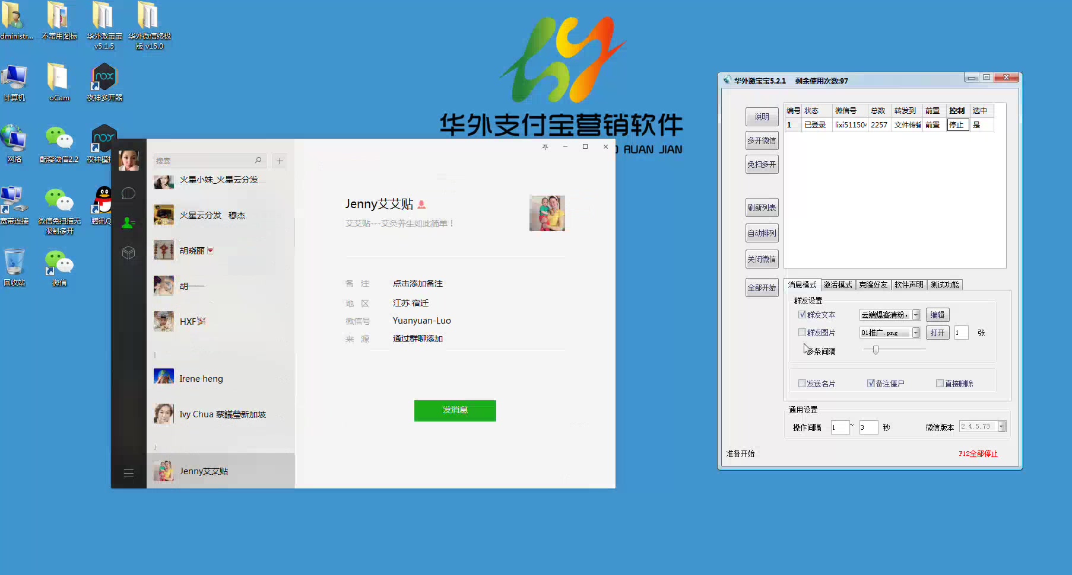1072x575 pixels.
Task: Open WeChat's hamburger settings menu
Action: 128,474
